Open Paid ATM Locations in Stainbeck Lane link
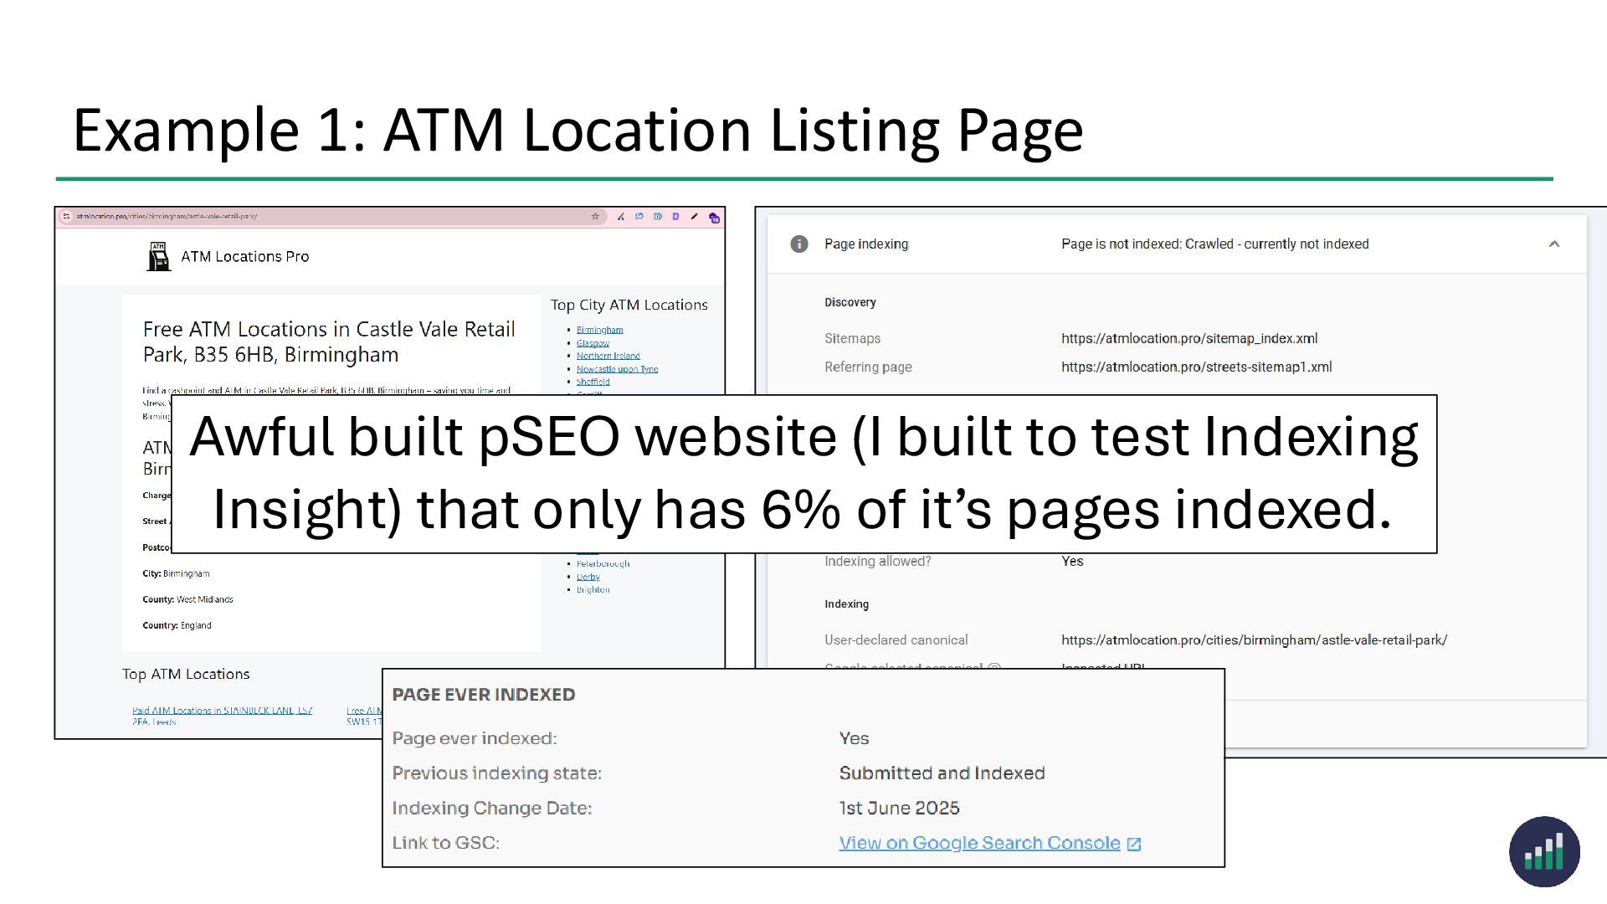Viewport: 1607px width, 904px height. pyautogui.click(x=222, y=711)
